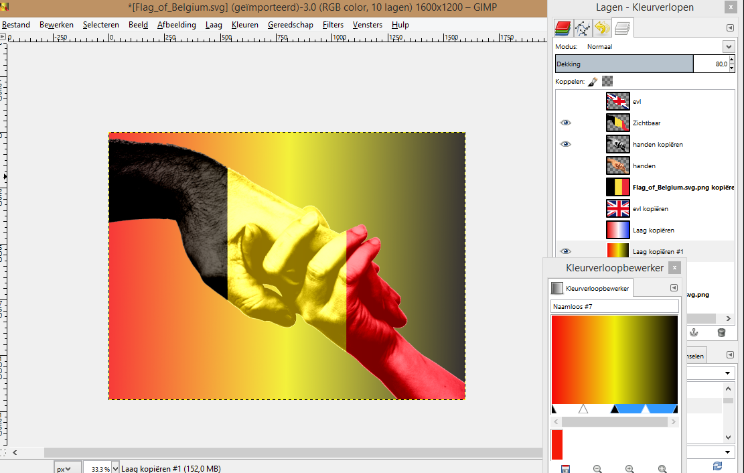
Task: Click the anchor layer icon
Action: coord(693,332)
